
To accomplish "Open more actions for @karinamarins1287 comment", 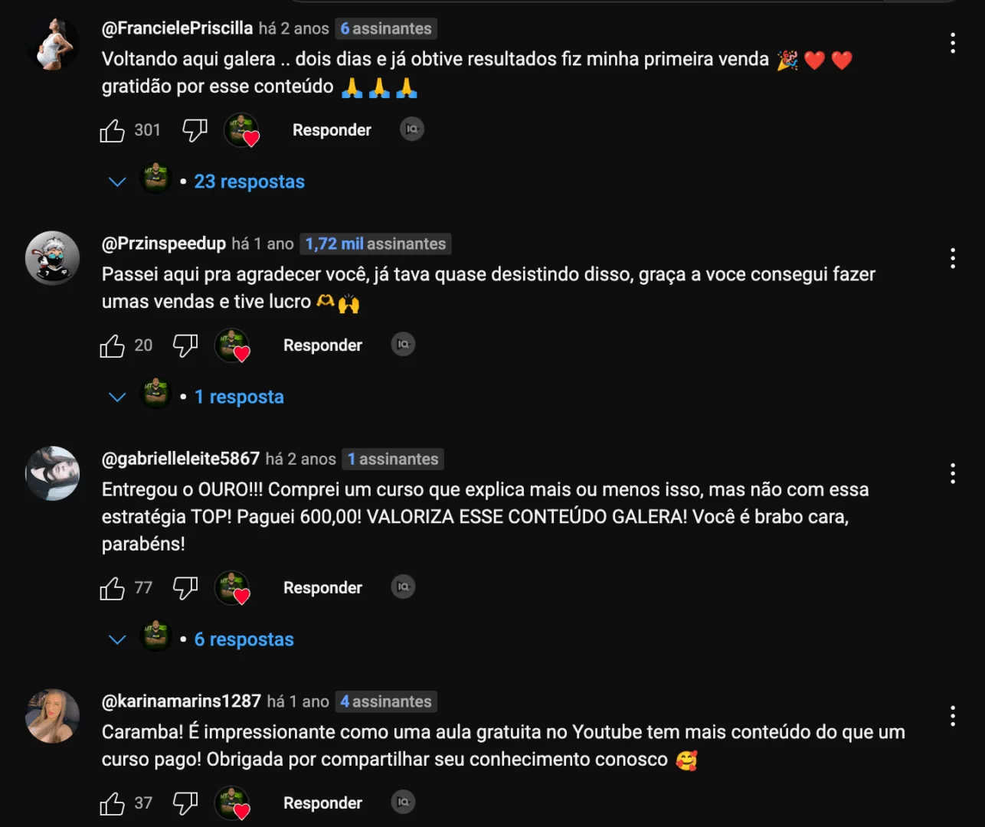I will click(953, 716).
